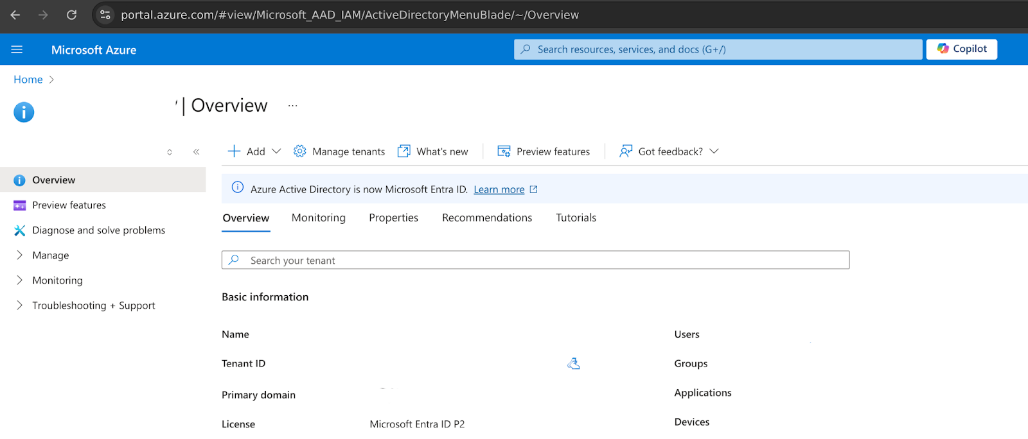This screenshot has width=1028, height=439.
Task: Select the Overview tab
Action: pos(245,218)
